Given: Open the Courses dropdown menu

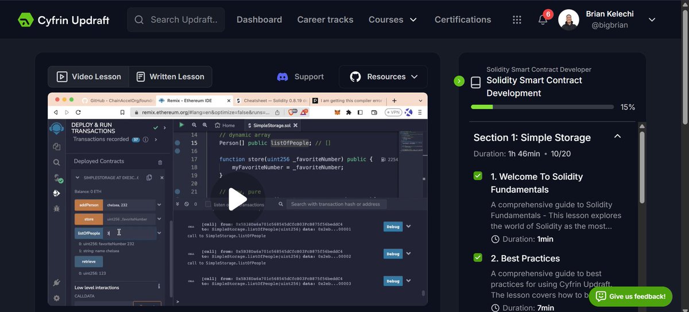Looking at the screenshot, I should coord(393,19).
